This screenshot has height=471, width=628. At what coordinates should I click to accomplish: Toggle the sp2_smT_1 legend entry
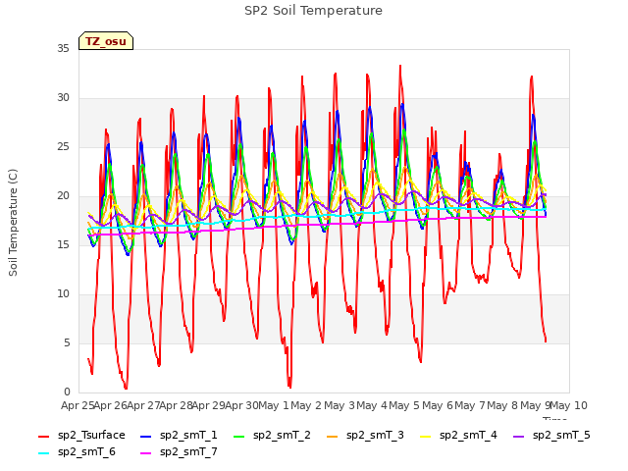[179, 436]
